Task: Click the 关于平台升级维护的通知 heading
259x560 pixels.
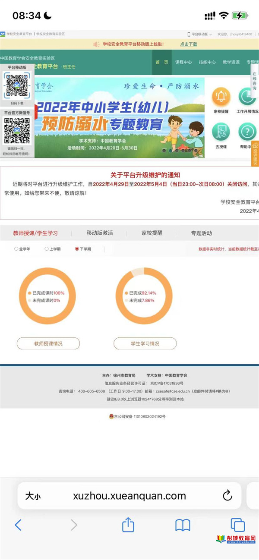Action: click(145, 175)
